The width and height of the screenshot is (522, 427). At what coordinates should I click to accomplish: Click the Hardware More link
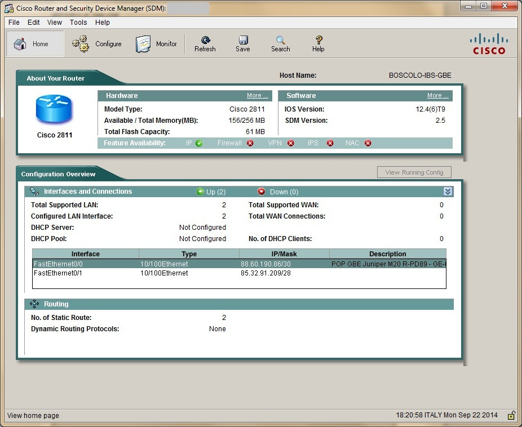coord(257,96)
